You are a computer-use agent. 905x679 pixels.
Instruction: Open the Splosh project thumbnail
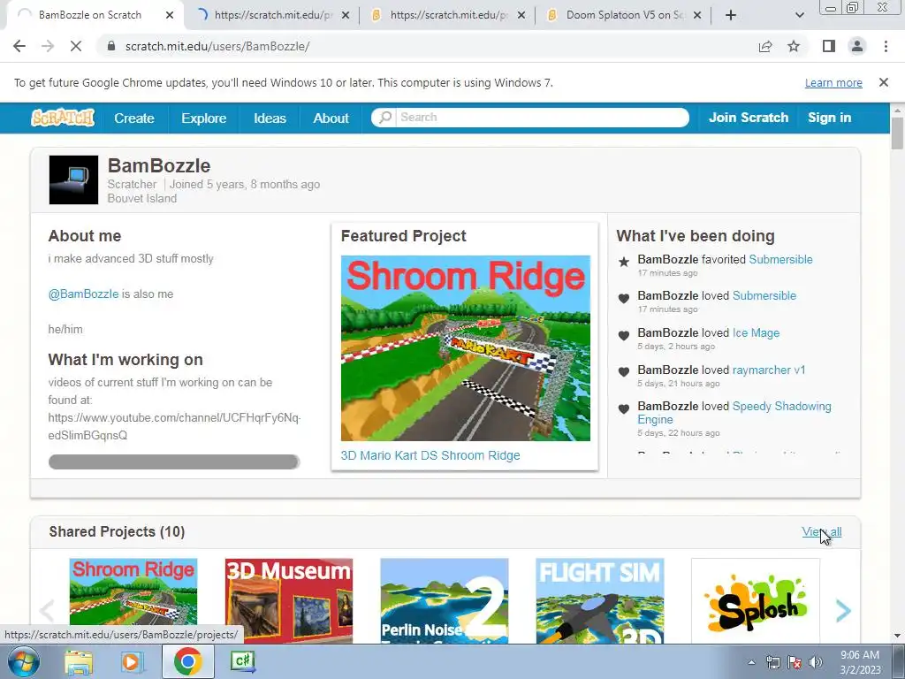pos(755,600)
